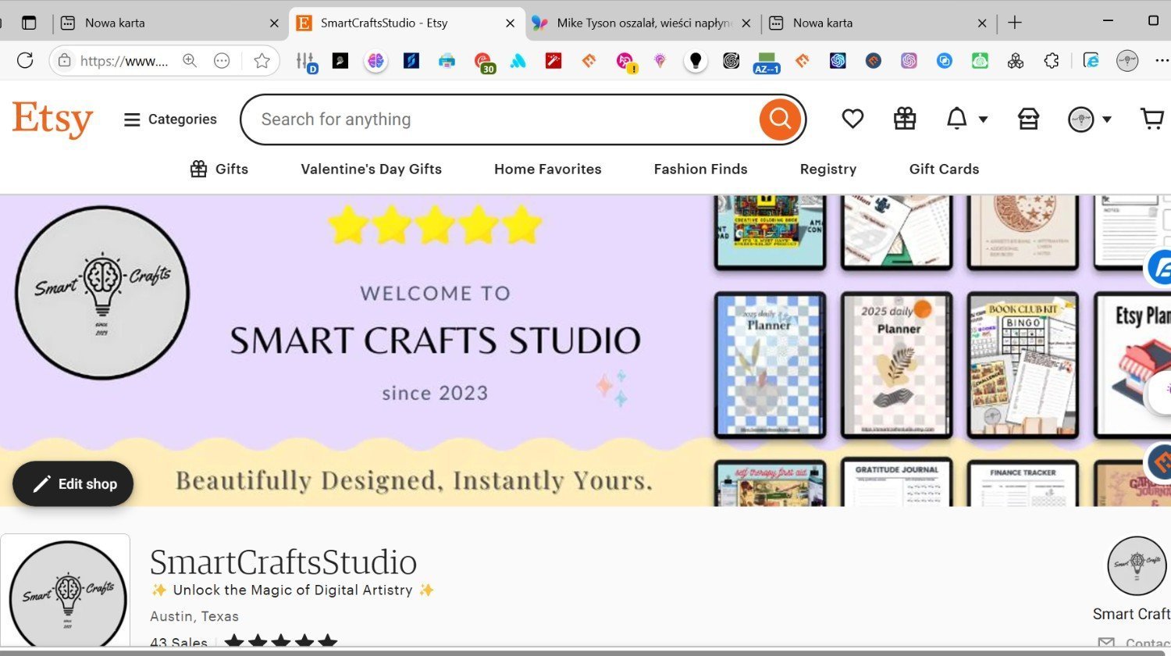
Task: Open black lightbulb extension in white circle
Action: 696,60
